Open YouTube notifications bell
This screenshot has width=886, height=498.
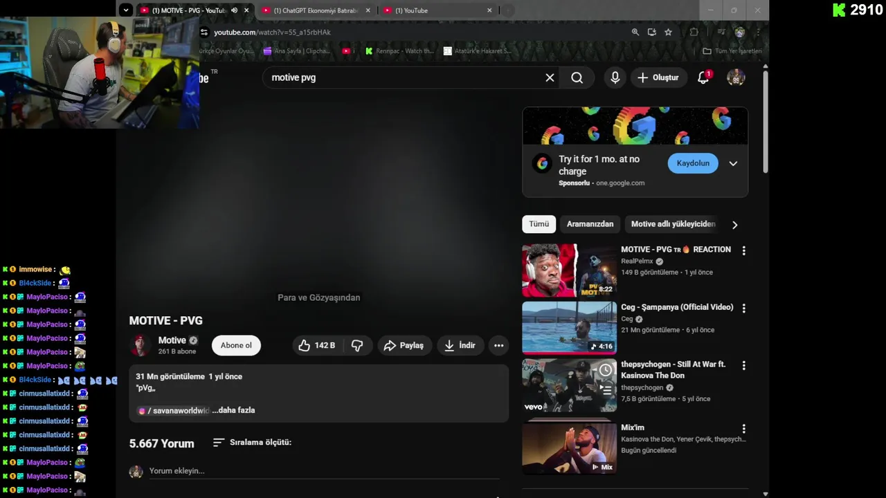703,77
